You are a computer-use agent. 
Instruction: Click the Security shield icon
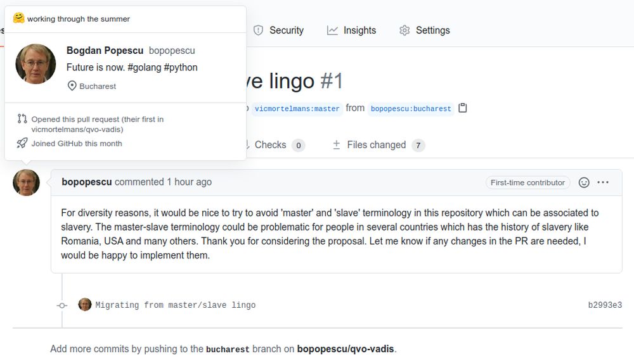[259, 30]
